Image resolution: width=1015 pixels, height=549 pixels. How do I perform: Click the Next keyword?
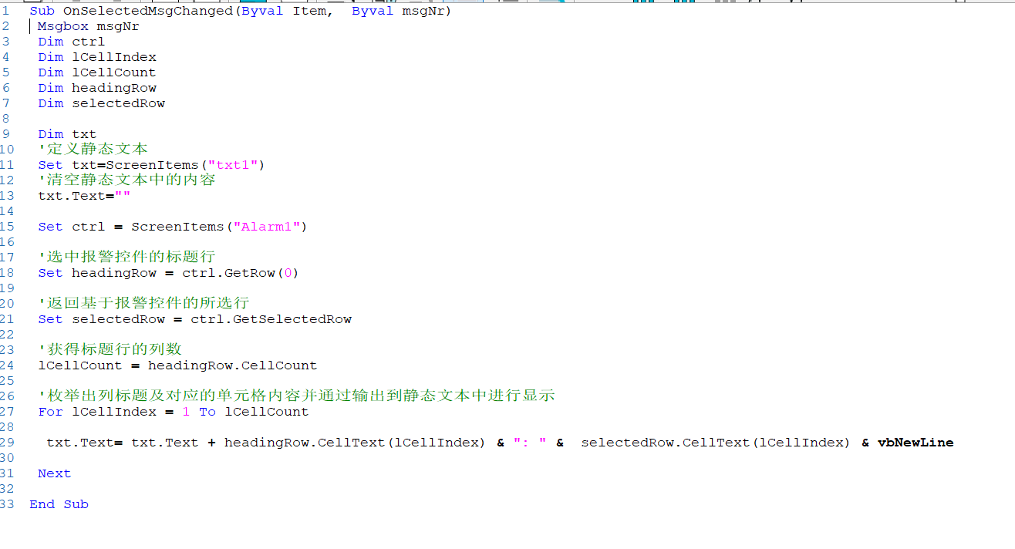(x=54, y=473)
